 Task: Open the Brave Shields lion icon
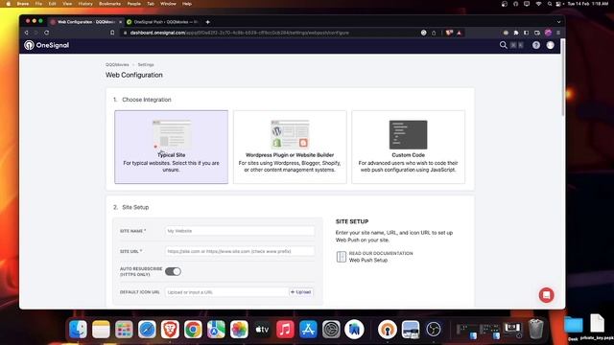point(449,33)
